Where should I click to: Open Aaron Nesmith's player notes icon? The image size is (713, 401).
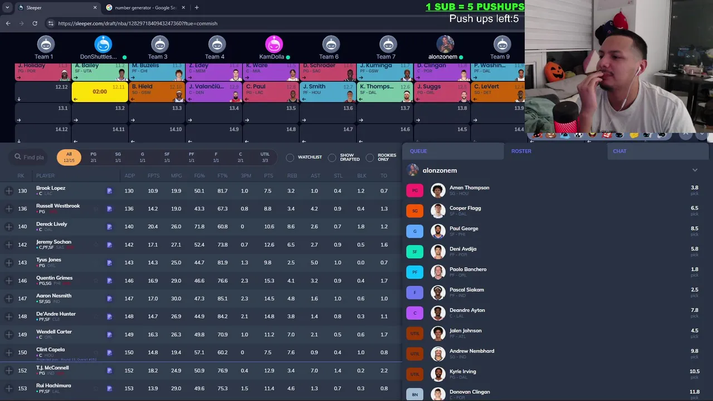[109, 299]
